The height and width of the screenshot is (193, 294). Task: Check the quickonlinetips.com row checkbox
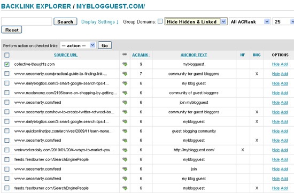tap(7, 131)
